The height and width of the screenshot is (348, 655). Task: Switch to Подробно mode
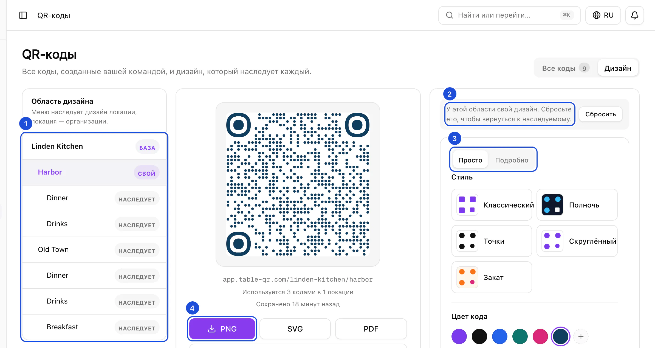(511, 160)
